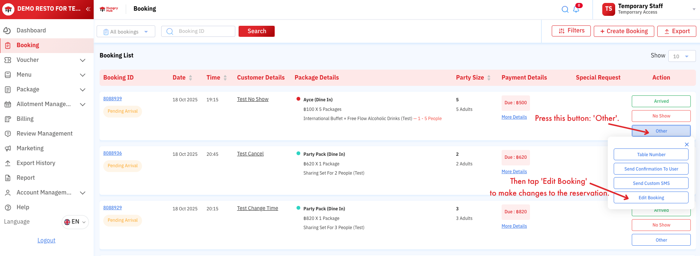Open the search magnifier icon in header

pos(565,9)
